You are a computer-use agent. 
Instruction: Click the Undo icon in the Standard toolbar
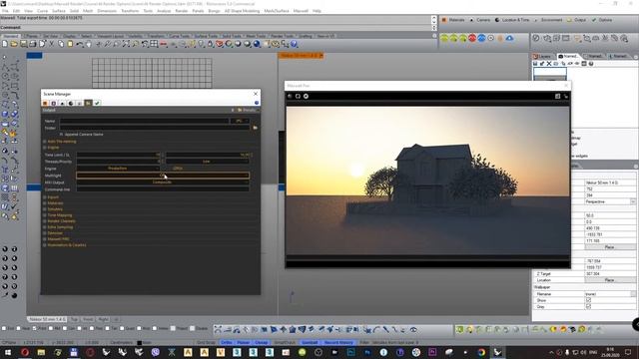click(80, 44)
